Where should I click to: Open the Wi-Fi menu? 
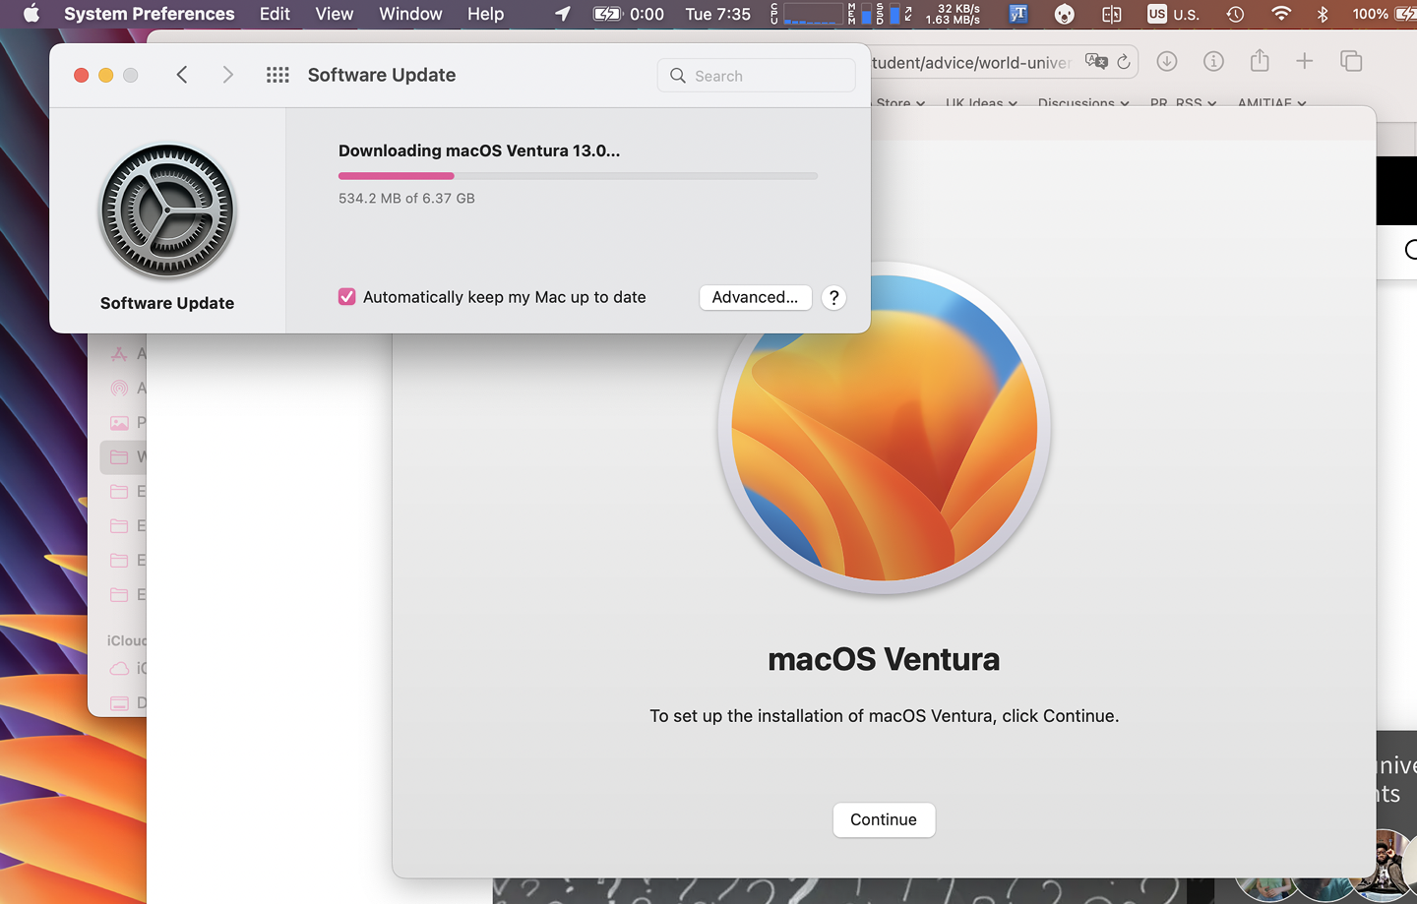tap(1280, 14)
